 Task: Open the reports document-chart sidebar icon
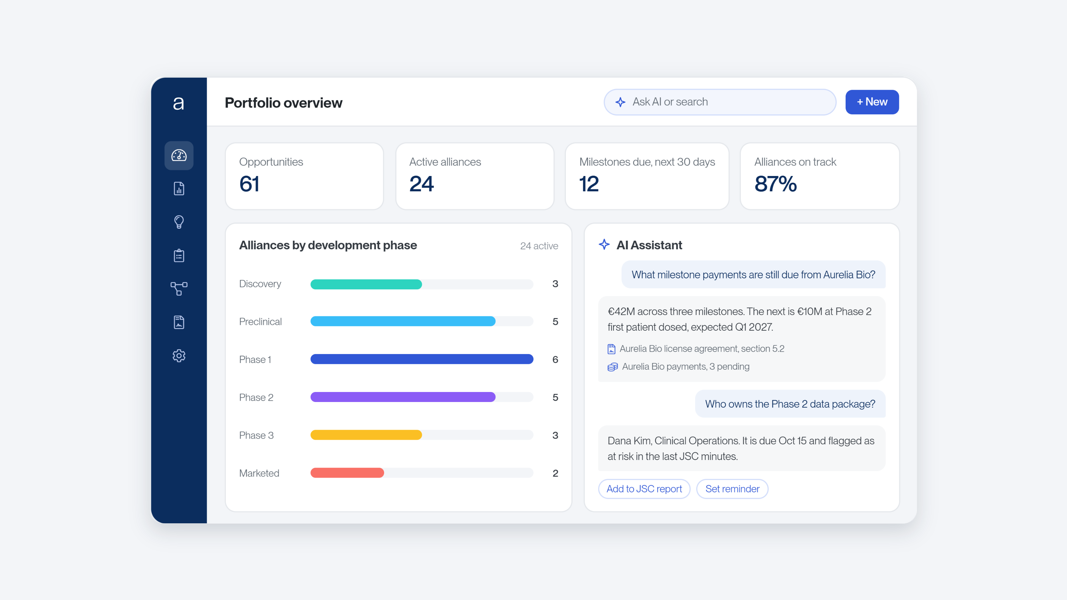tap(179, 189)
